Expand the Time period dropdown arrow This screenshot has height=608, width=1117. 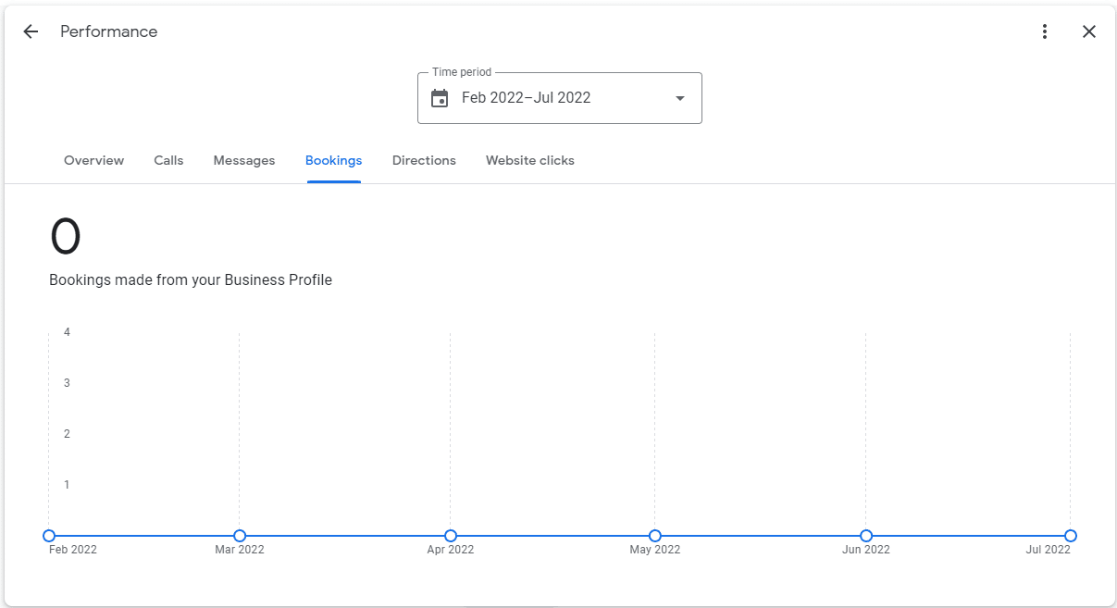[x=680, y=98]
